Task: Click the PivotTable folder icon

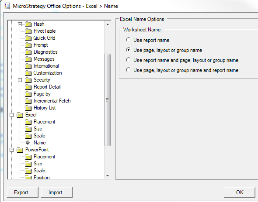Action: (28, 31)
